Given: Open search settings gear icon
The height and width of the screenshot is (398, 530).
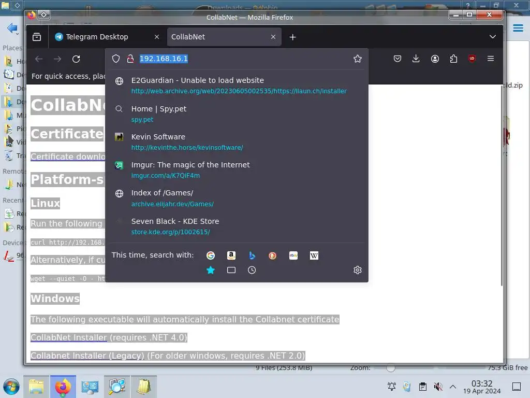Looking at the screenshot, I should 358,270.
